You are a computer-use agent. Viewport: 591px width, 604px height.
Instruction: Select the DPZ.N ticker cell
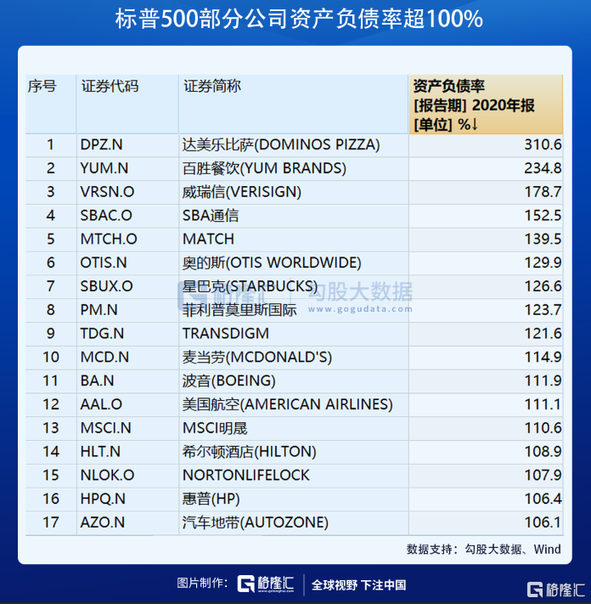coord(127,145)
